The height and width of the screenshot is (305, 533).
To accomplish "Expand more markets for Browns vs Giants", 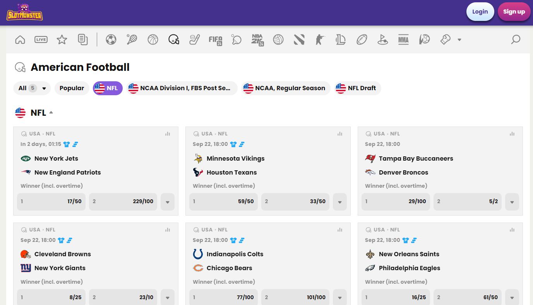I will tap(168, 297).
